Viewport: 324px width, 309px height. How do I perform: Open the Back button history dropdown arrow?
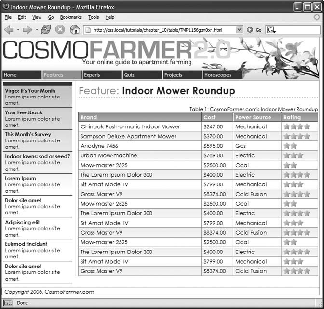(x=18, y=30)
